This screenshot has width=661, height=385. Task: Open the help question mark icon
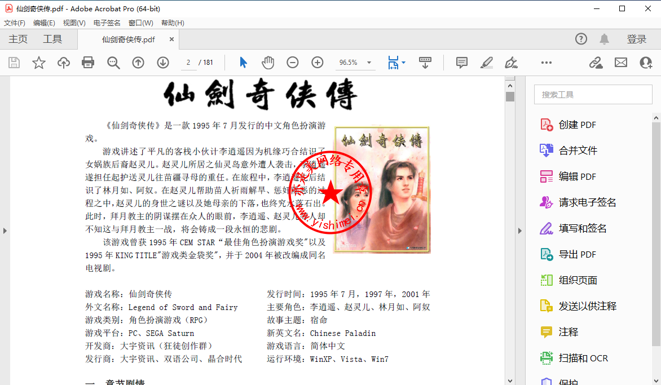coord(581,39)
